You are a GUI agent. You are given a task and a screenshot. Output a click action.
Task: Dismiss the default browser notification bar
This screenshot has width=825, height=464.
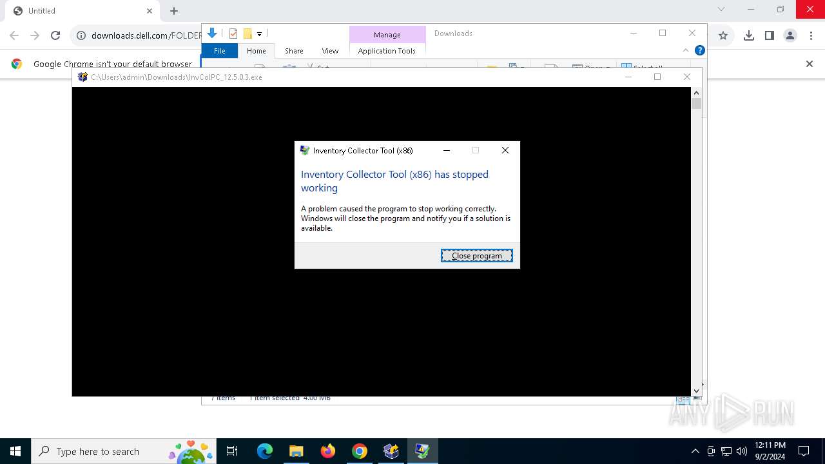point(810,64)
